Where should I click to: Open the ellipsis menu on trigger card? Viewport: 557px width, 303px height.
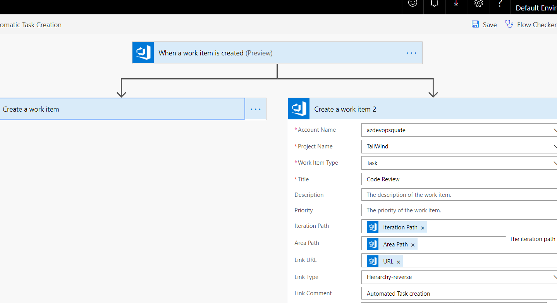411,53
